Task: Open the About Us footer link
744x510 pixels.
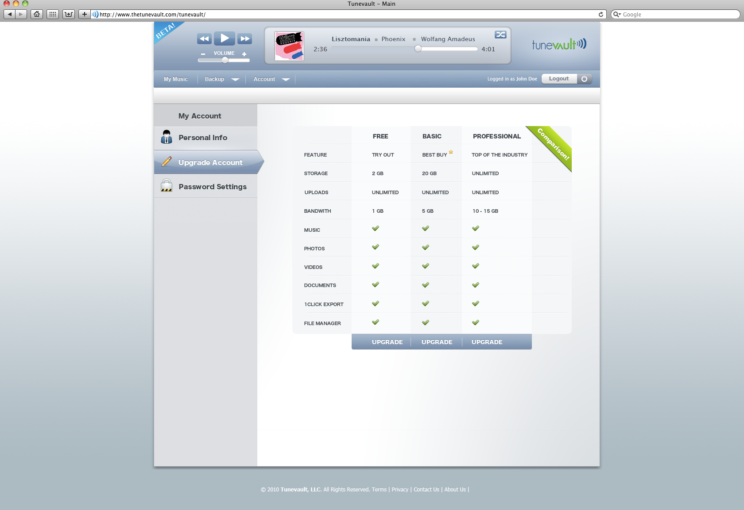Action: [x=455, y=490]
